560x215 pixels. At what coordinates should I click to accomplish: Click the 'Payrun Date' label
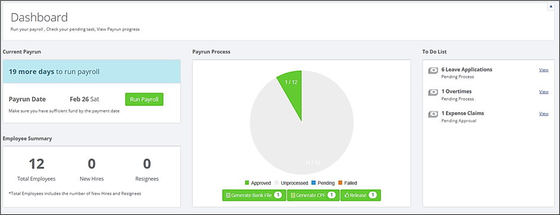pos(27,99)
